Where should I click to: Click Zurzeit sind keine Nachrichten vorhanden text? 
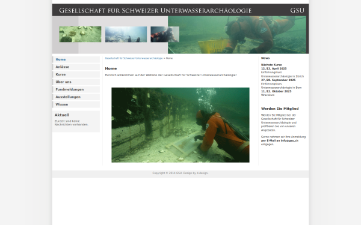(x=72, y=123)
